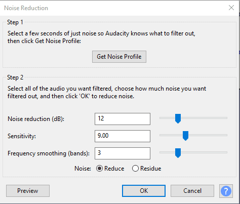Cancel the noise reduction dialog
The image size is (240, 204).
[x=192, y=191]
